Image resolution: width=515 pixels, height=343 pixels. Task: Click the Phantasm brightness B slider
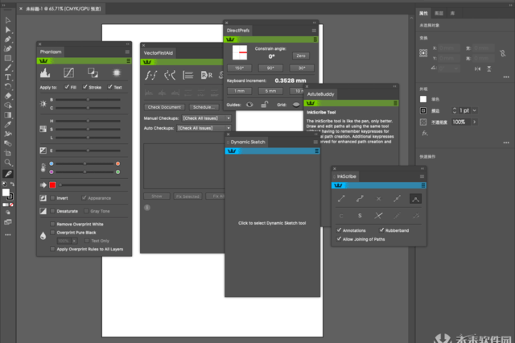[x=88, y=100]
